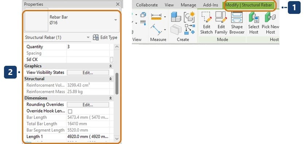Select the Reinforcement Mass value 25.89 kg
305x144 pixels.
pos(88,92)
